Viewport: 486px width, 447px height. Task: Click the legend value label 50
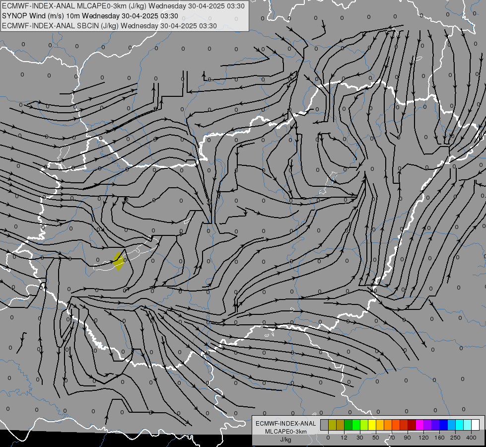point(376,438)
